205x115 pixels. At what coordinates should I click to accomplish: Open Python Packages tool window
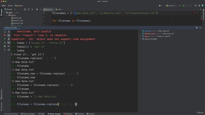click(x=28, y=114)
